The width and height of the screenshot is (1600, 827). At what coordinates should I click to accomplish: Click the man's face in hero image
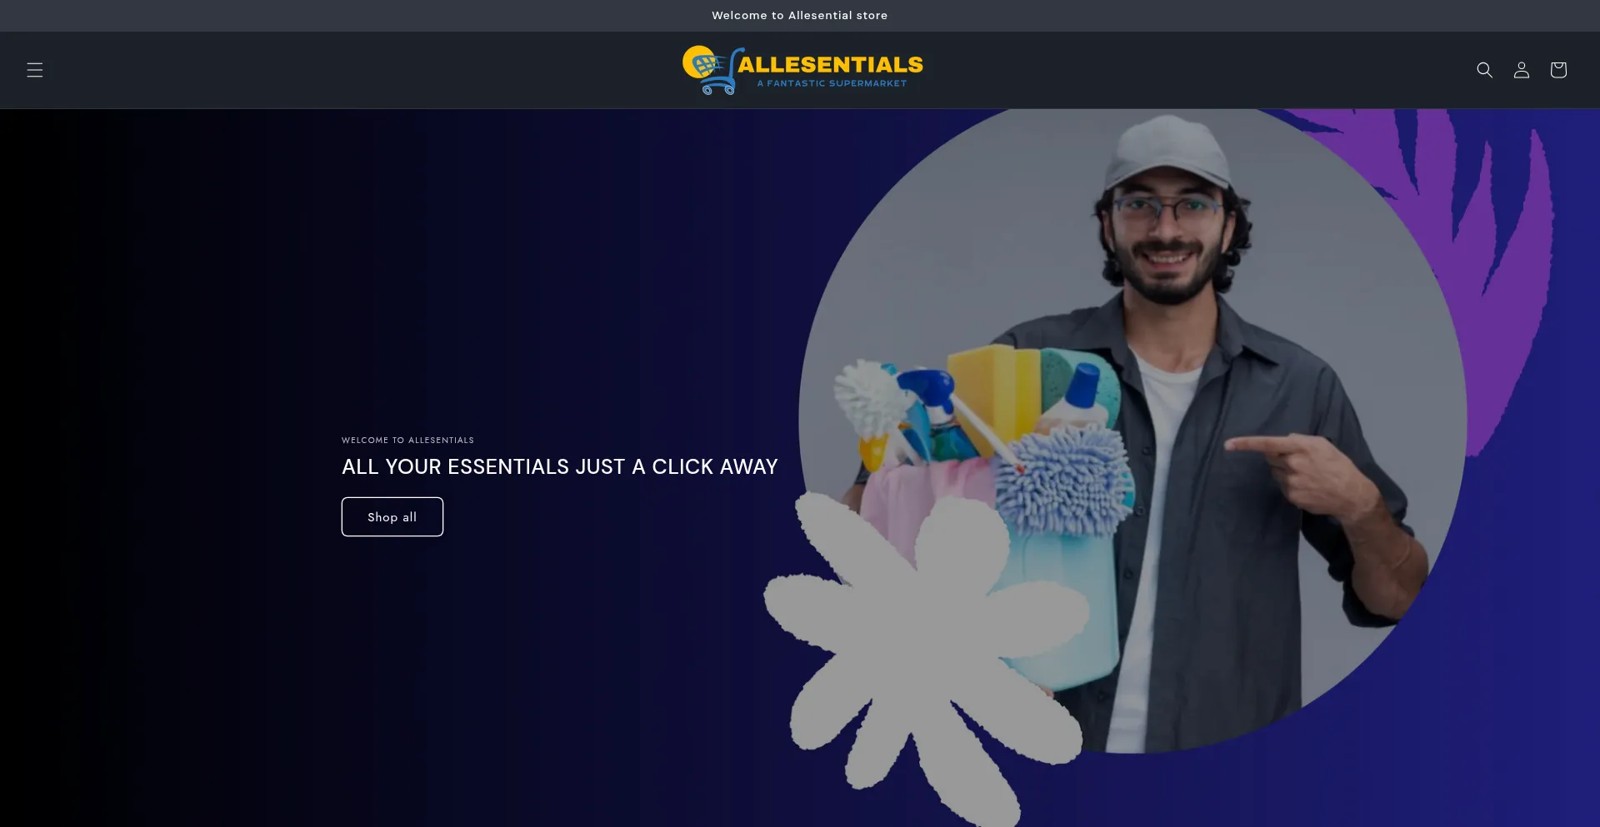click(x=1167, y=237)
